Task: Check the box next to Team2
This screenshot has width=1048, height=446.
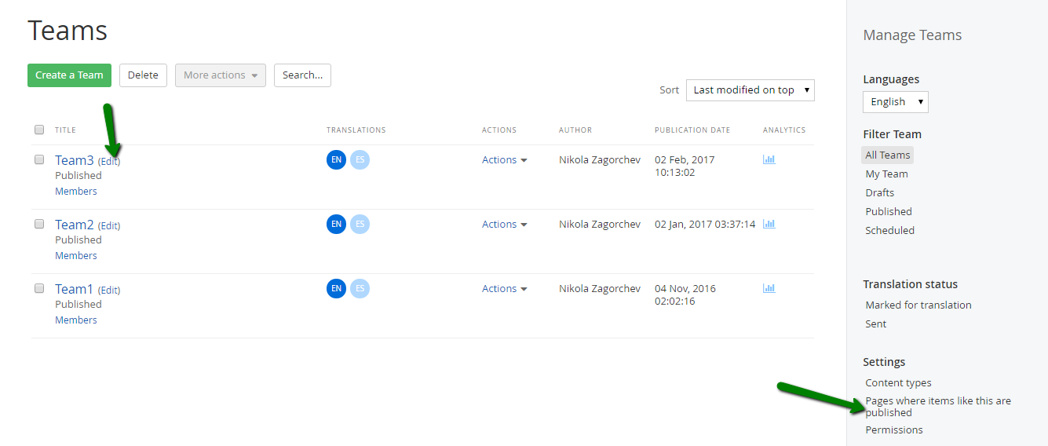Action: click(39, 224)
